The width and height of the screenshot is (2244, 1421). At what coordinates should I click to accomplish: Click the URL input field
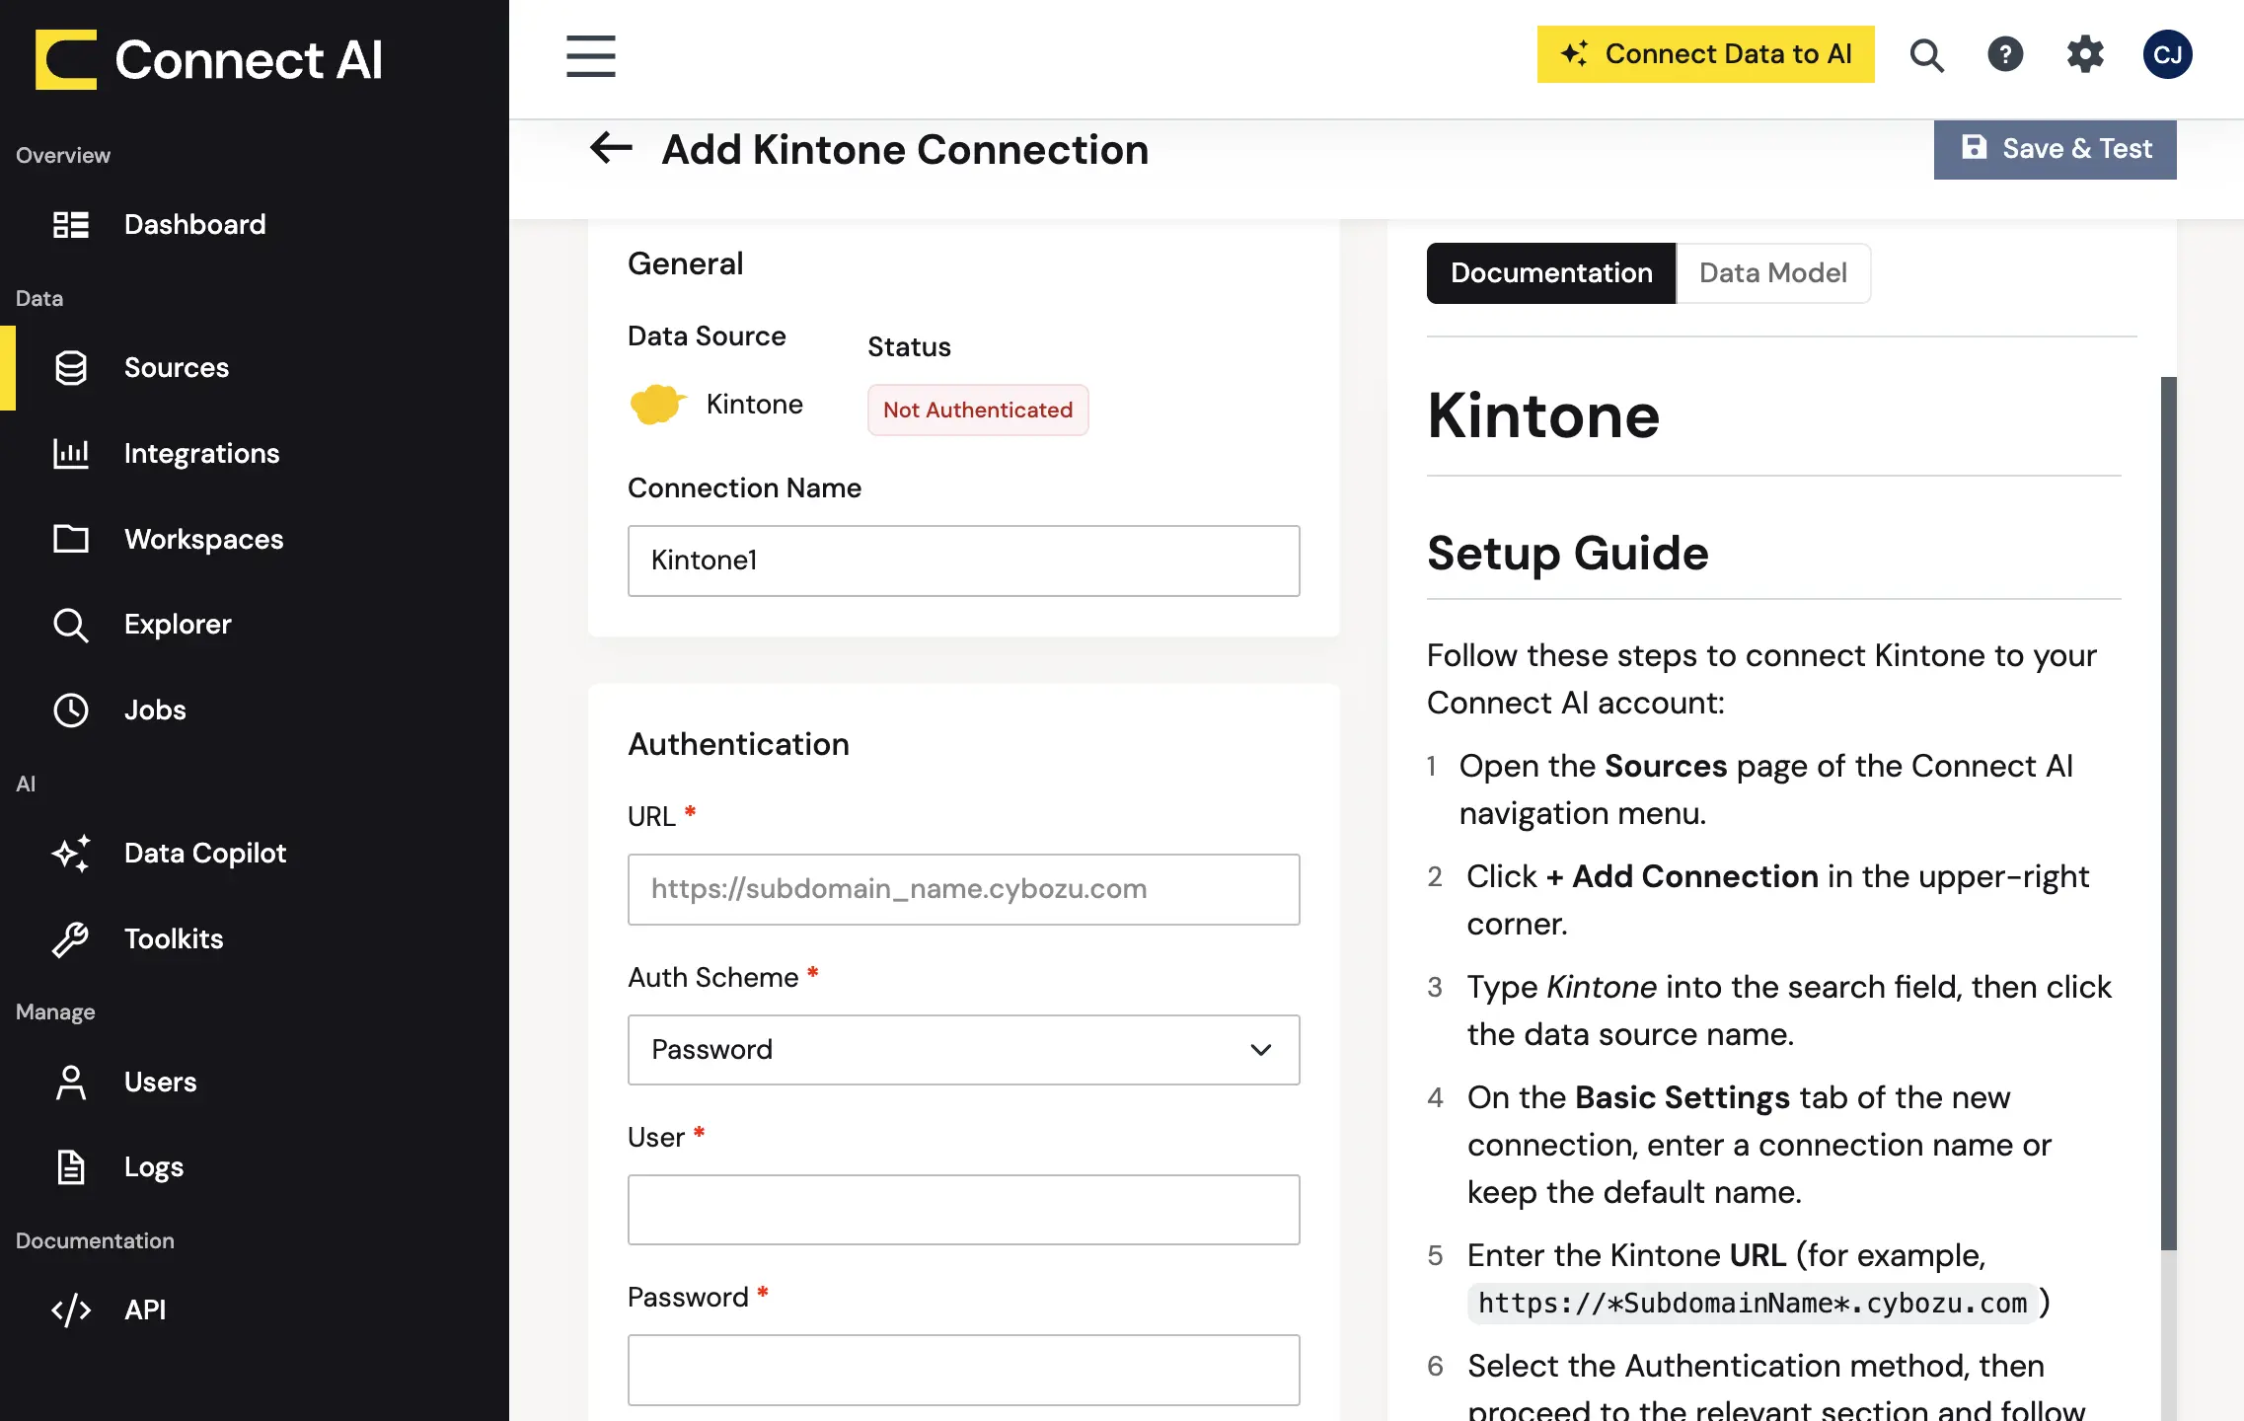coord(963,889)
